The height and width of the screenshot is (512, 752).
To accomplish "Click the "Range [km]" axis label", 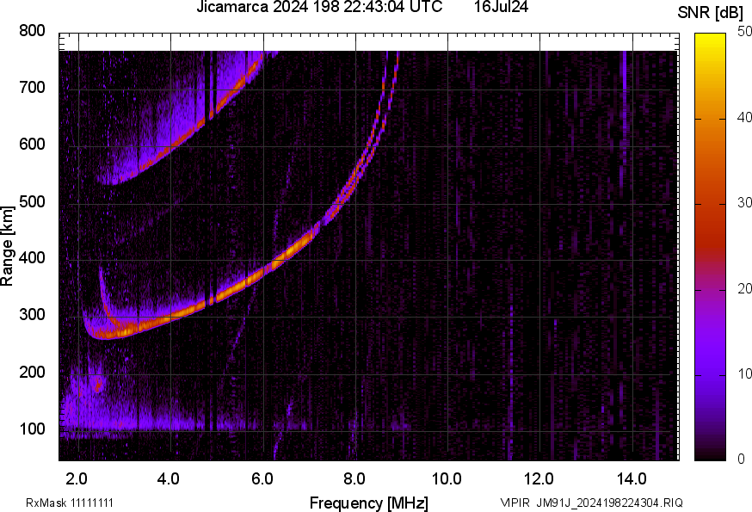I will click(7, 246).
